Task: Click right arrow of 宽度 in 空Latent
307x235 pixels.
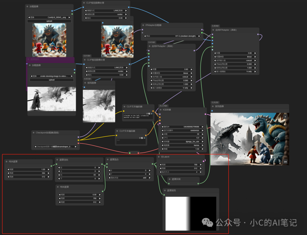Action: coord(201,165)
